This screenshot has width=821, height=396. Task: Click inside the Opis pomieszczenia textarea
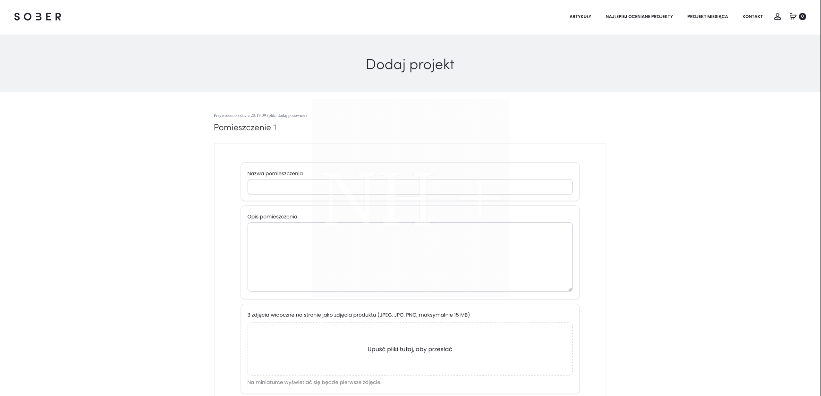(x=410, y=257)
